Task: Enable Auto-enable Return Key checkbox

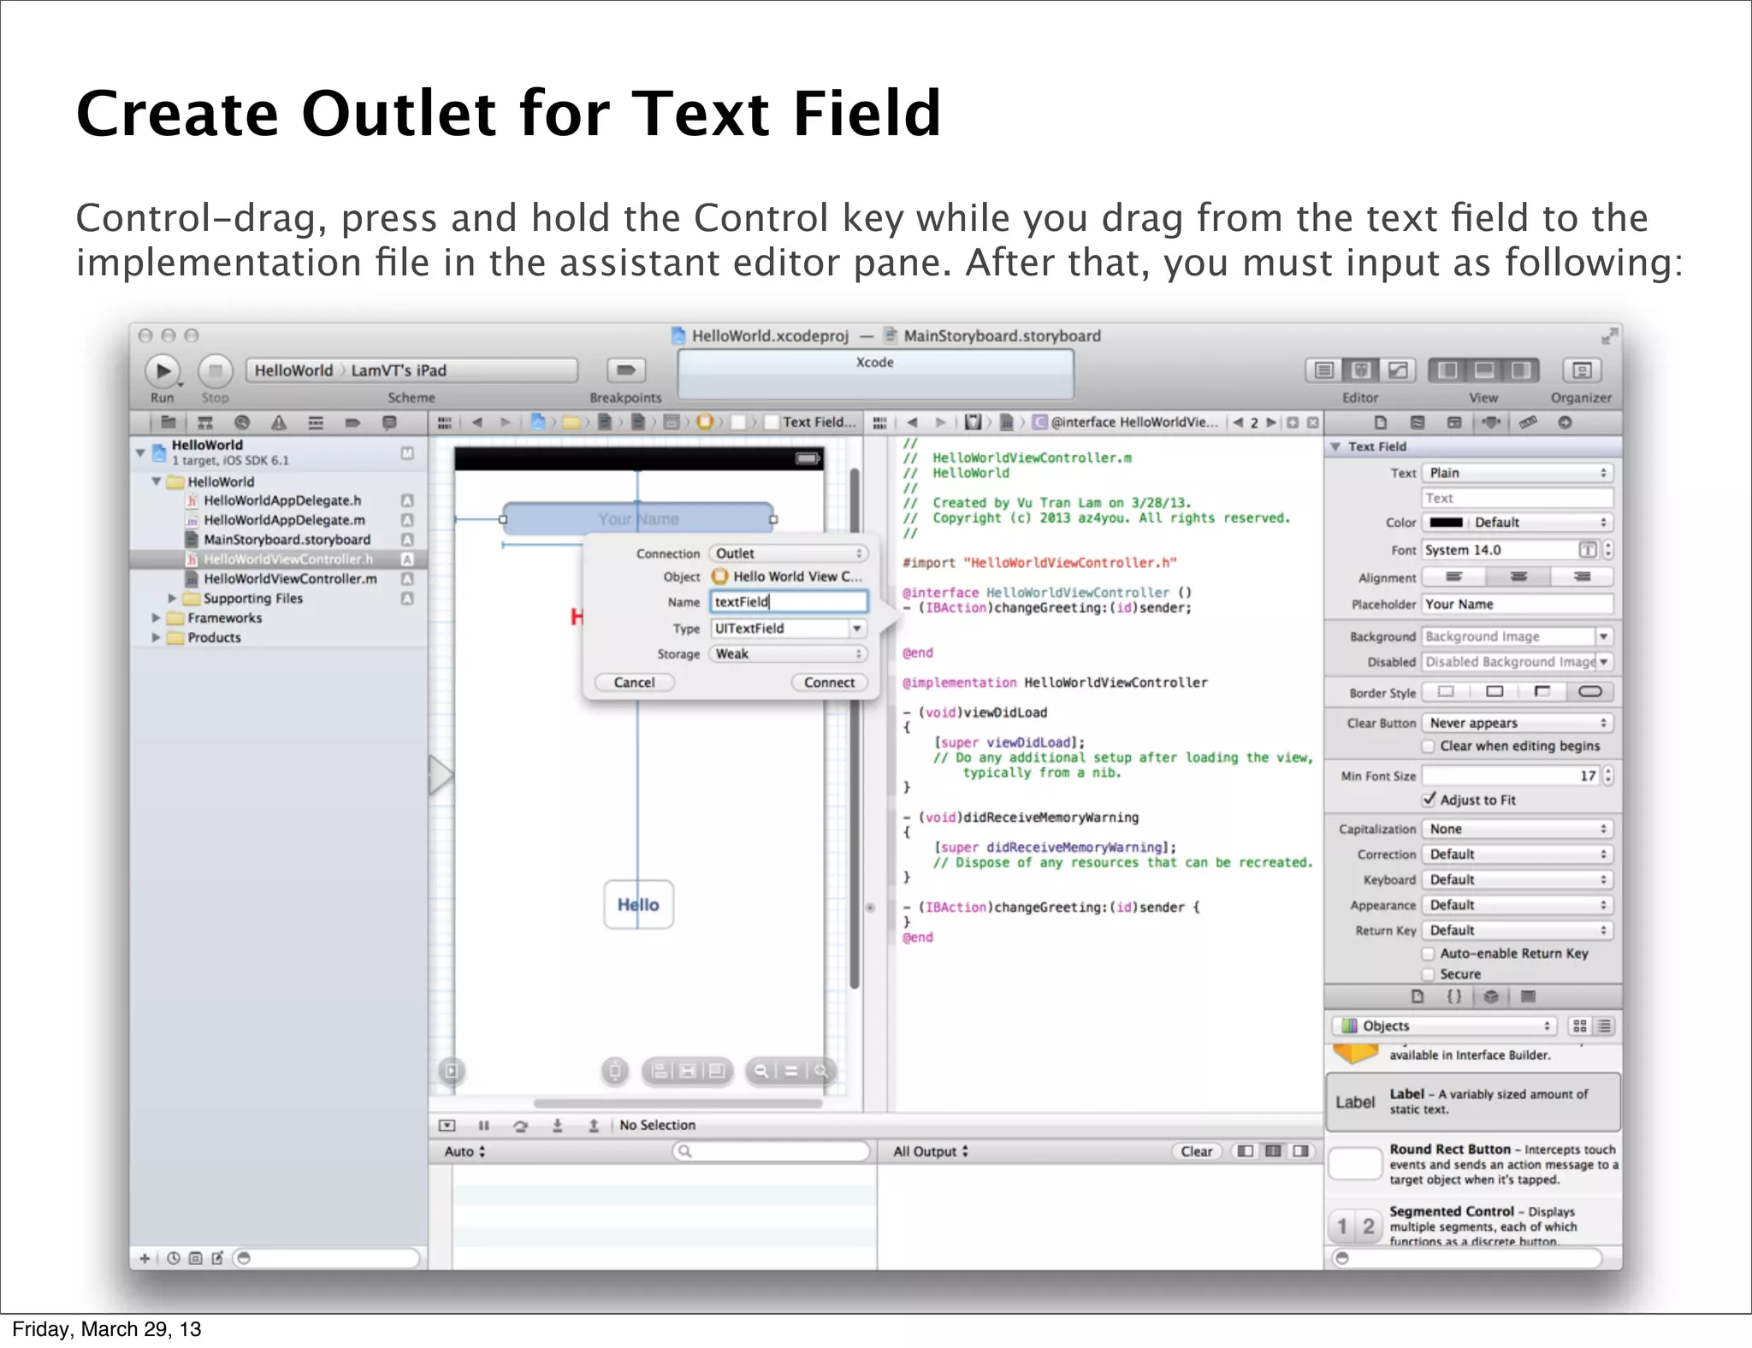Action: (x=1429, y=954)
